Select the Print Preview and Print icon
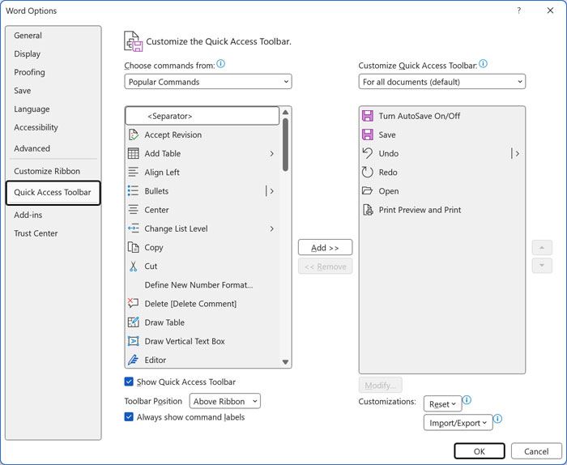Viewport: 567px width, 465px height. [368, 210]
